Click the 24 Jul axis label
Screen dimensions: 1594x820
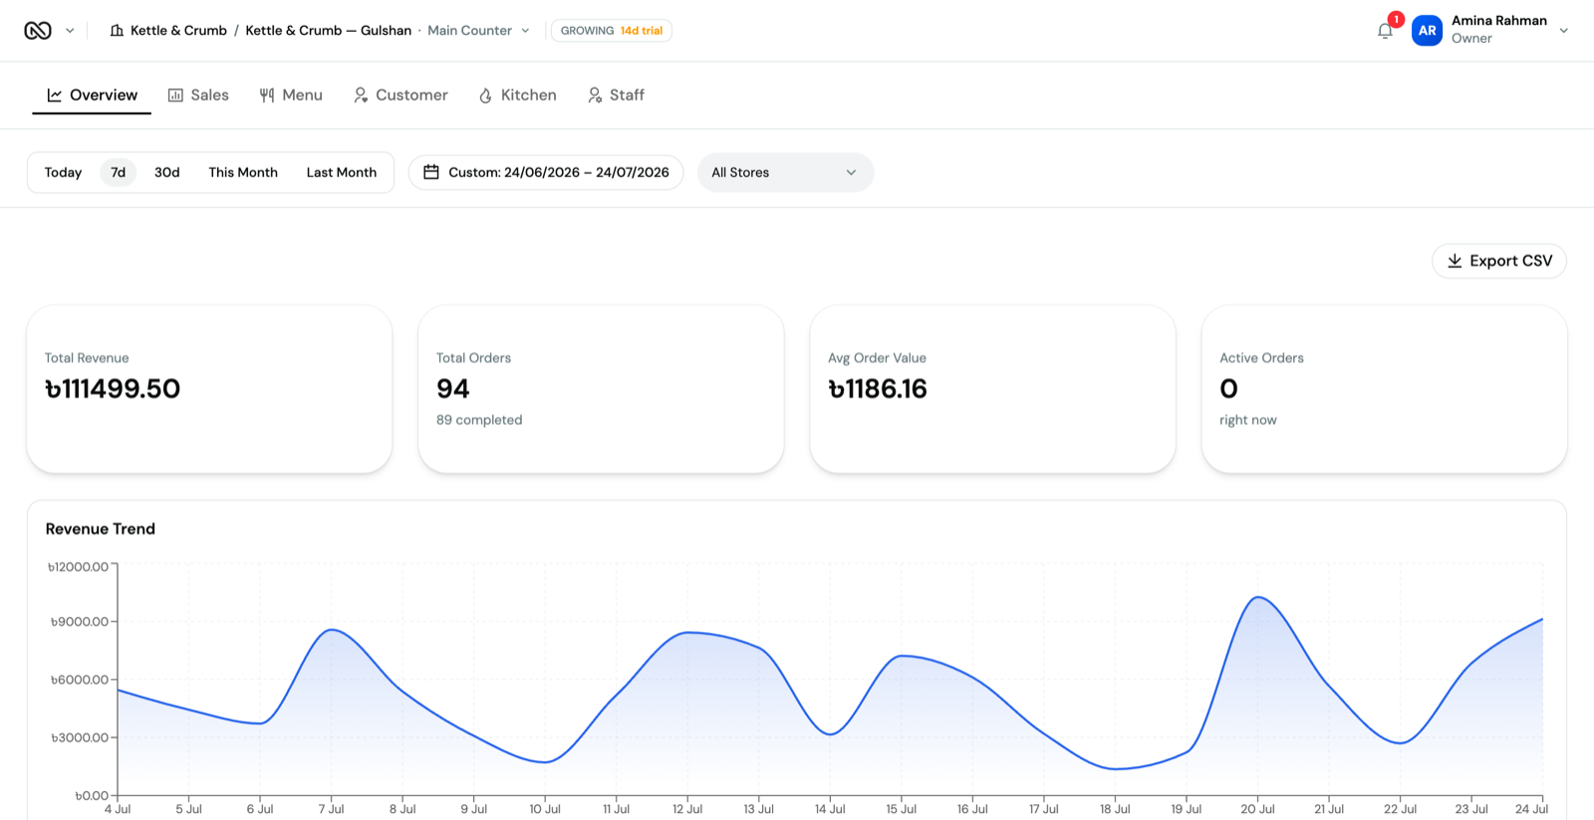pyautogui.click(x=1531, y=809)
